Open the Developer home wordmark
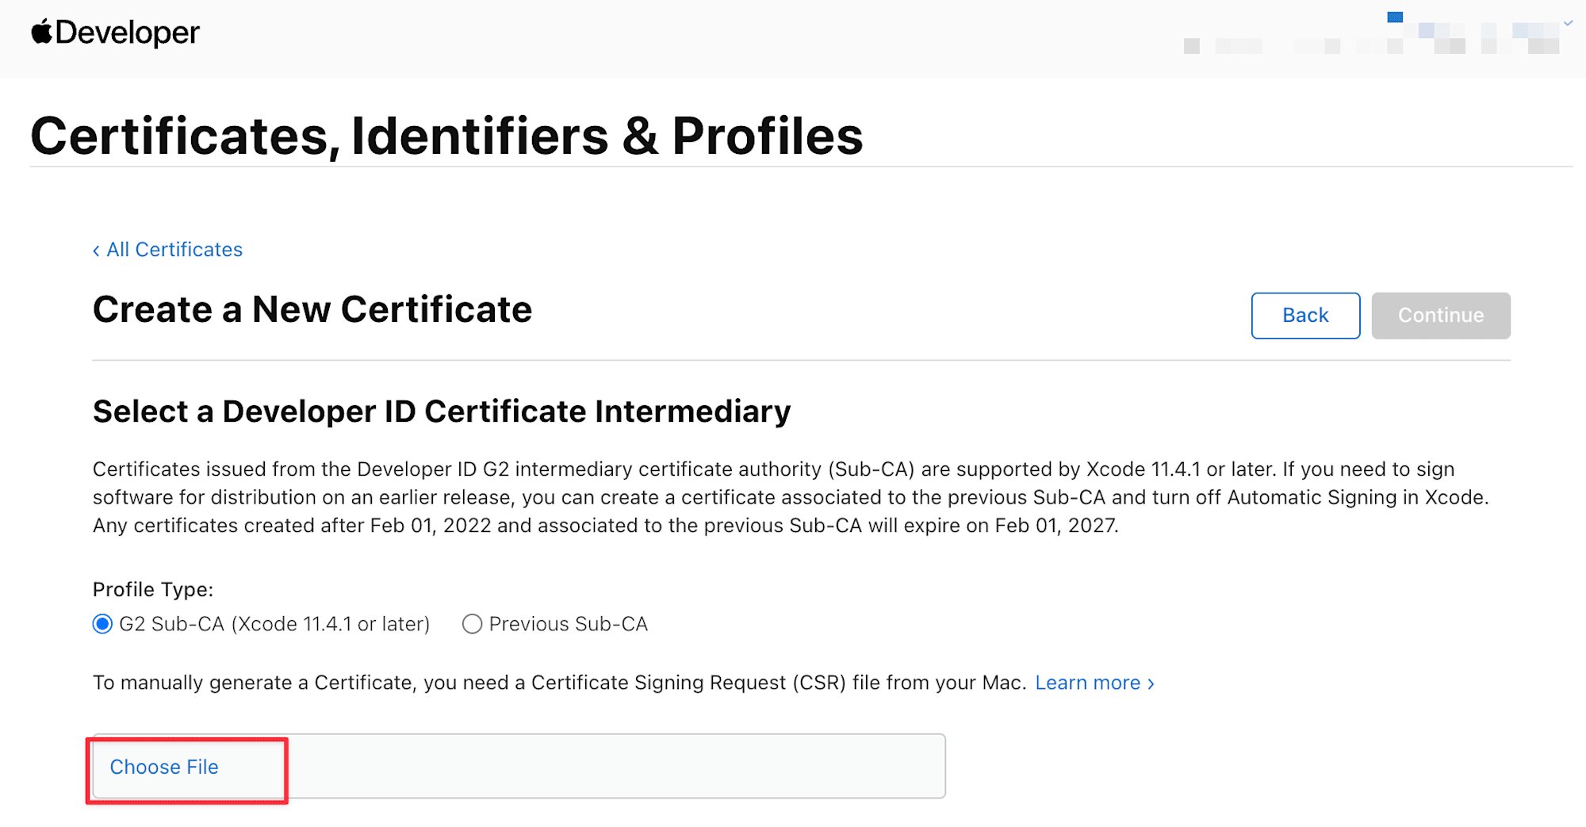This screenshot has width=1586, height=827. pos(127,33)
